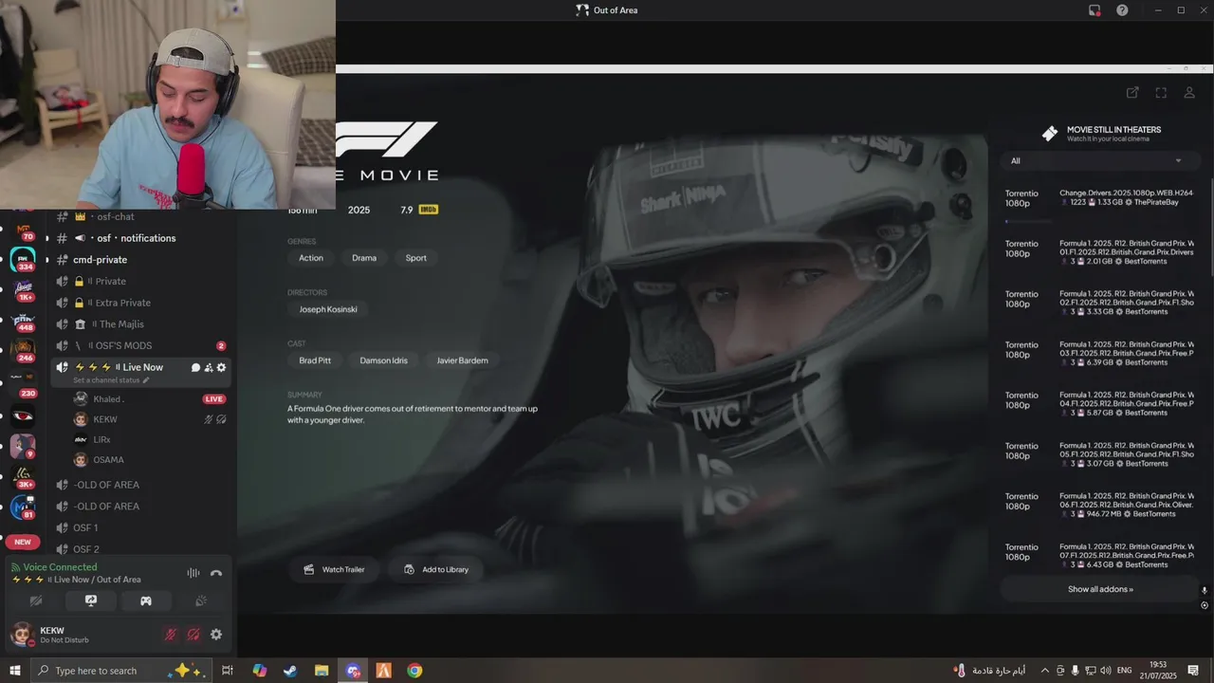Open Google Chrome from the taskbar
This screenshot has height=683, width=1214.
click(x=414, y=671)
